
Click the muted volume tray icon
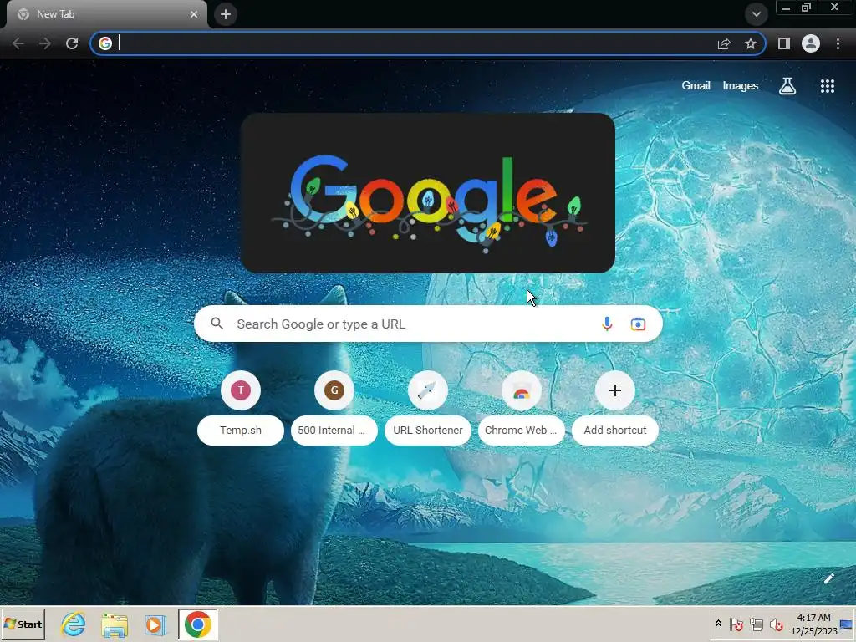coord(776,624)
